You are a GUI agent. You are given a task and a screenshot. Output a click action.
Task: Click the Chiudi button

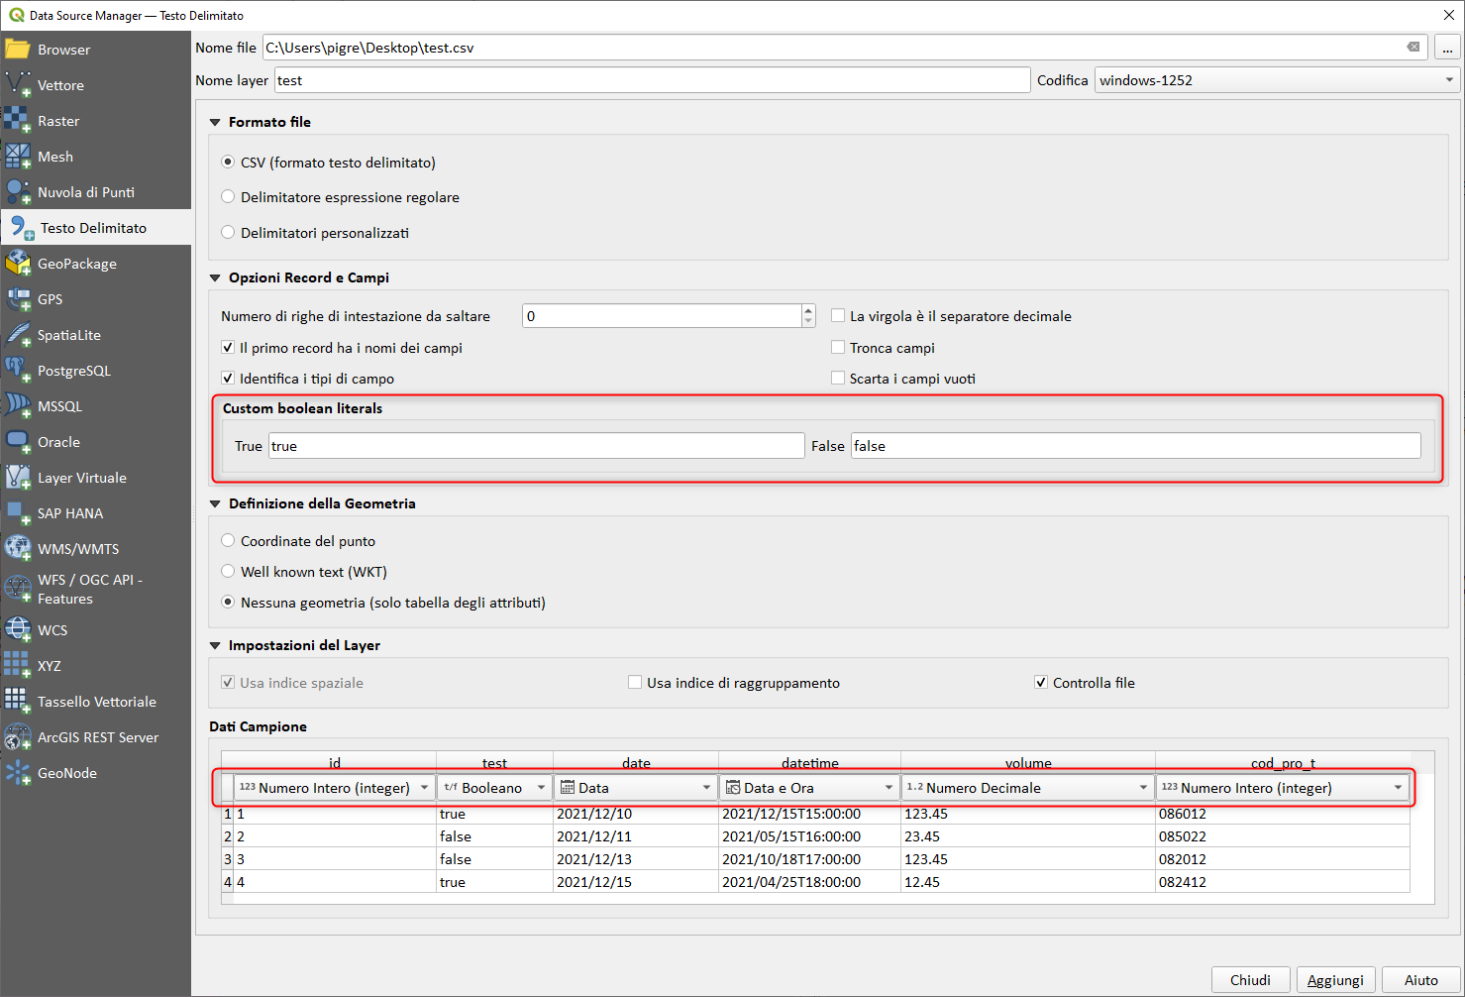click(1249, 980)
